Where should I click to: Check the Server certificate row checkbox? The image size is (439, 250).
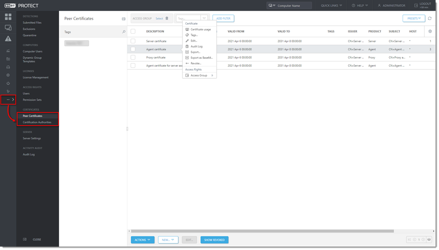click(133, 41)
